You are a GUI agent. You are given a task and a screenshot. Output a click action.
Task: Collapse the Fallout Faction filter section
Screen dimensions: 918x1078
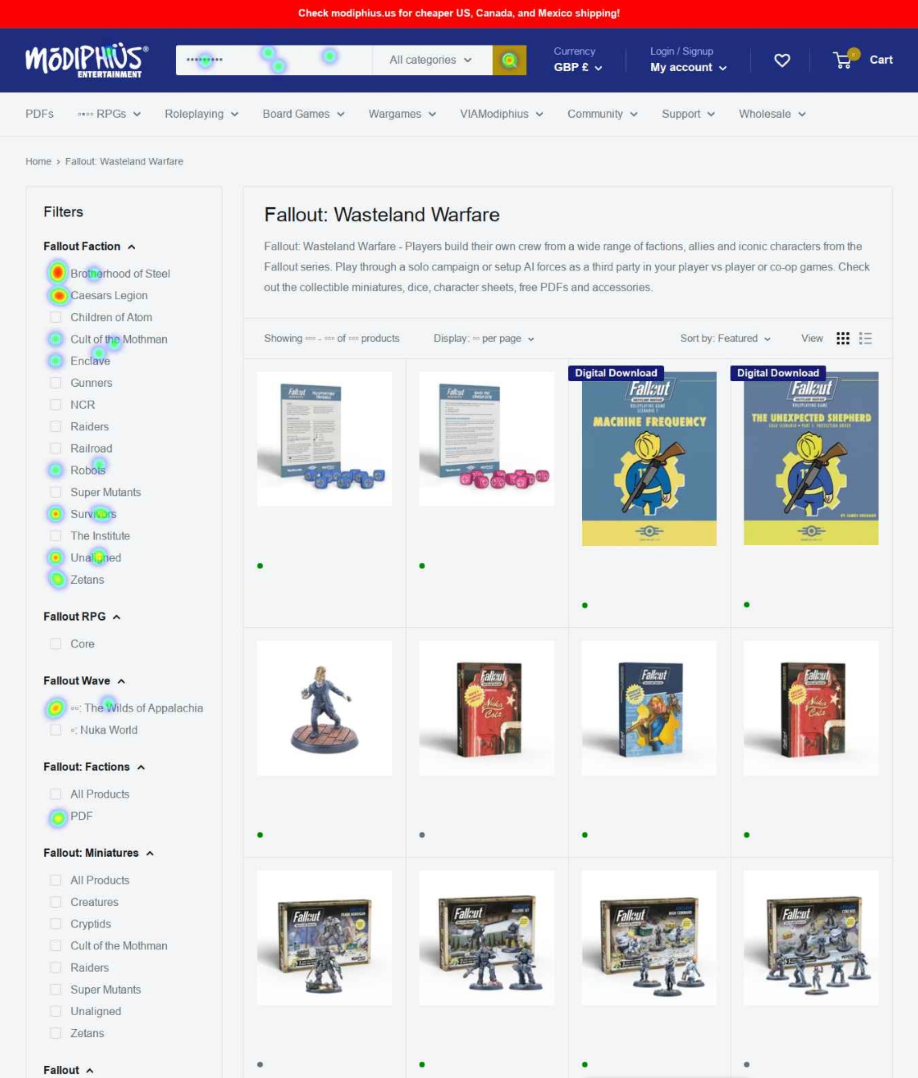(132, 246)
